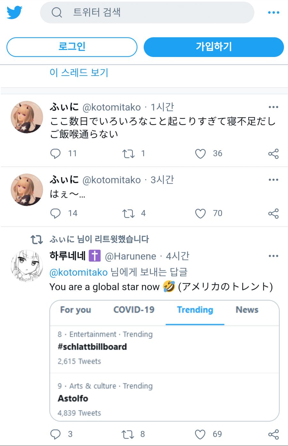The height and width of the screenshot is (446, 288).
Task: Retweet the はぇ〜 tweet with 4 retweets
Action: click(x=128, y=214)
